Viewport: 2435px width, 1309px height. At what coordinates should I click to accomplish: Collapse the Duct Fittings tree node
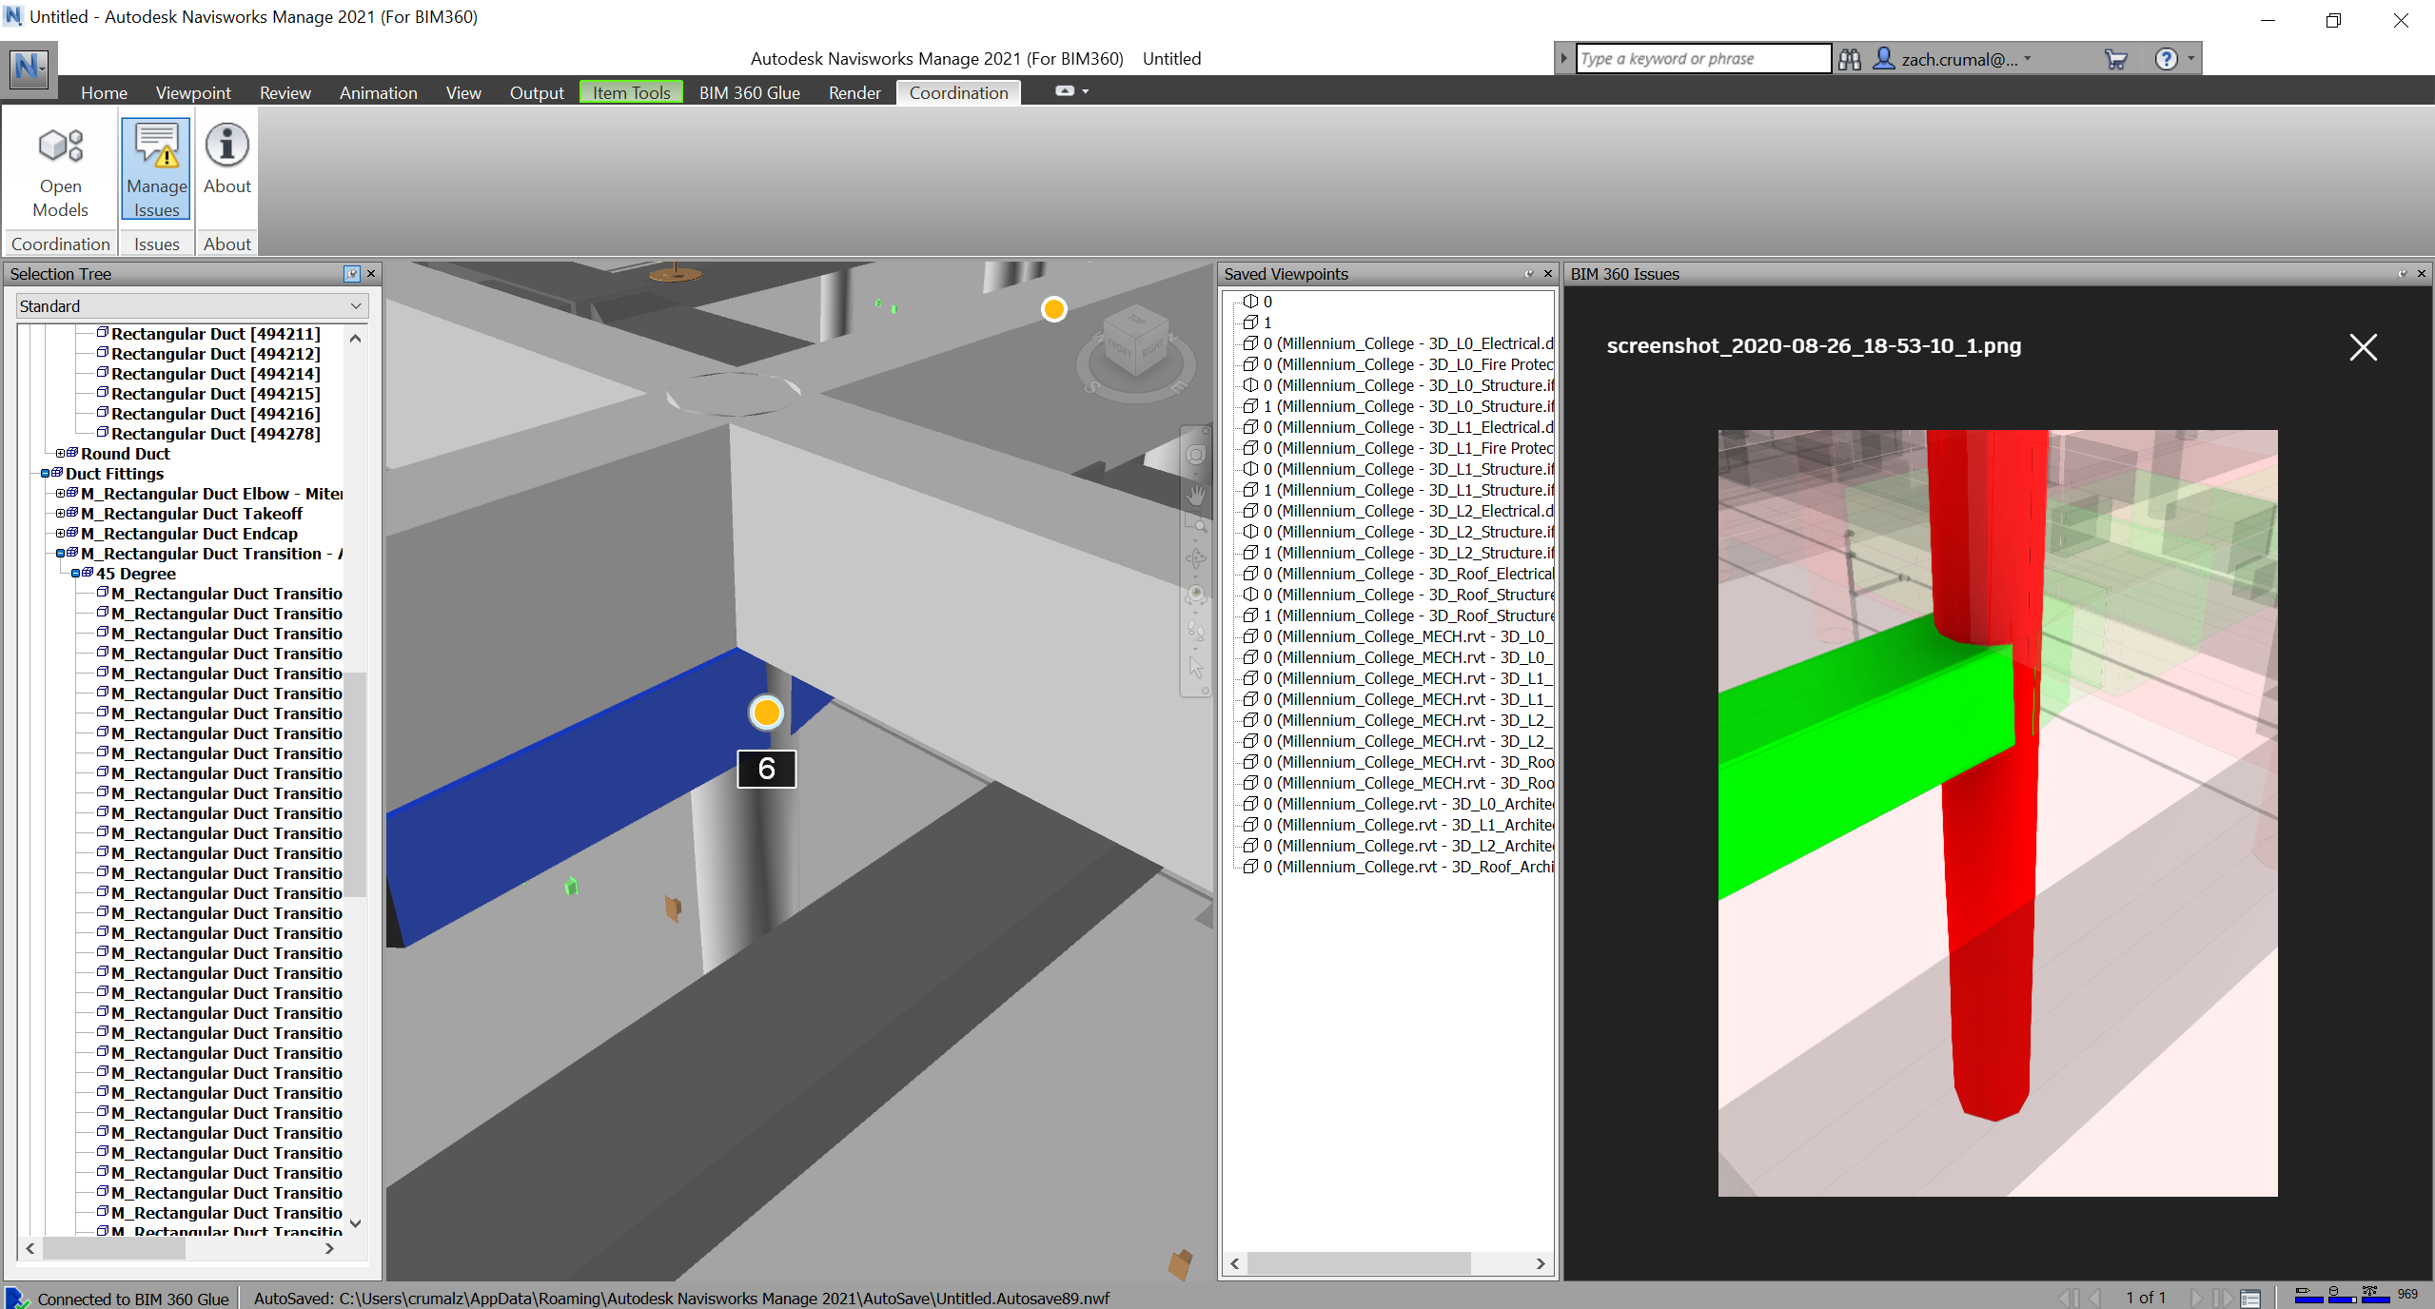tap(46, 474)
